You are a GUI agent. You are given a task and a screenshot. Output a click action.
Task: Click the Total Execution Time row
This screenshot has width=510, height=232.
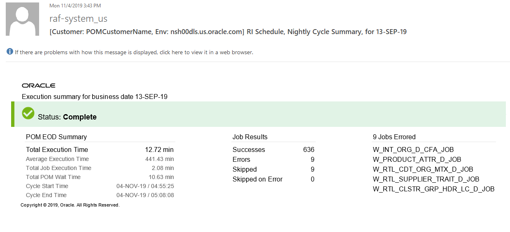[x=100, y=150]
